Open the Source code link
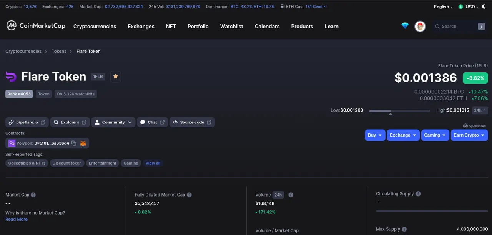The image size is (492, 235). pos(192,122)
